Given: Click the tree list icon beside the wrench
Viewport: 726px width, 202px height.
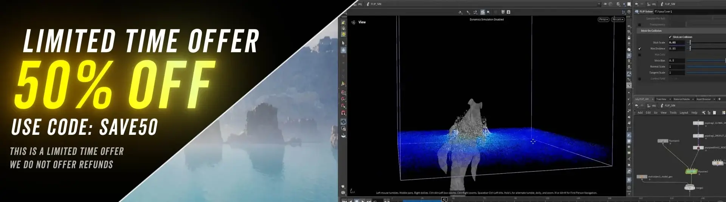Looking at the screenshot, I should [x=709, y=113].
